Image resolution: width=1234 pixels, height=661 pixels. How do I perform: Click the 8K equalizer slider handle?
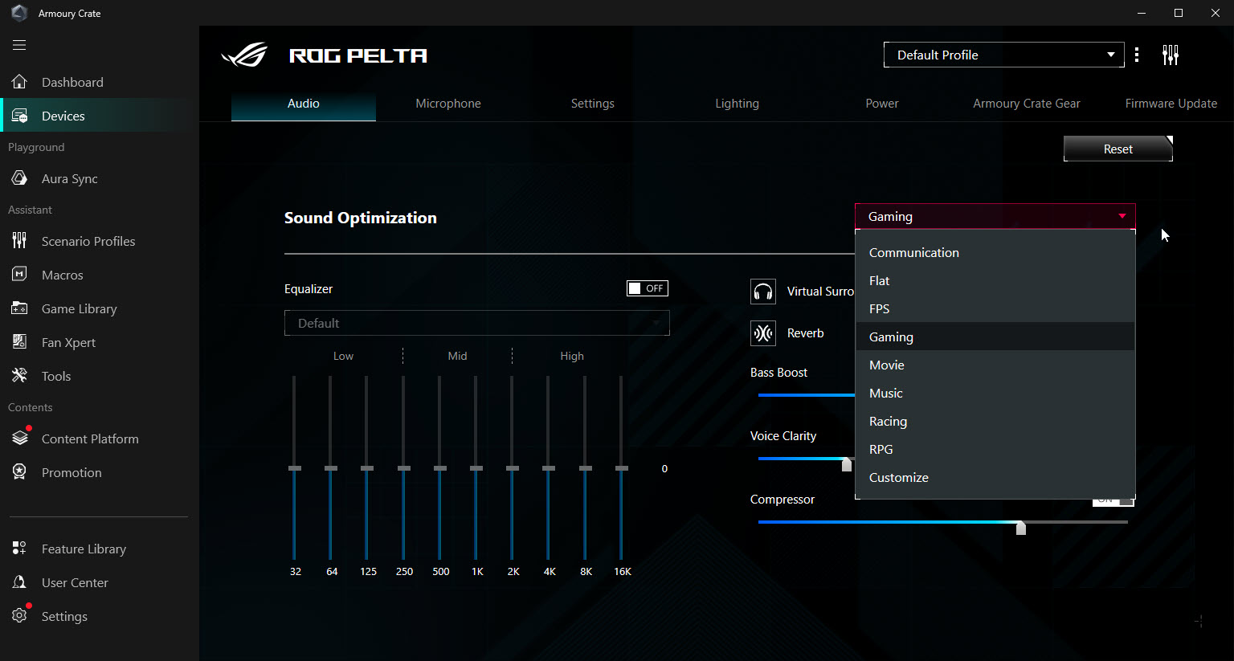pos(586,468)
